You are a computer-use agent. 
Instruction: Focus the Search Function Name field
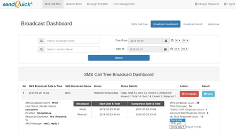click(72, 49)
